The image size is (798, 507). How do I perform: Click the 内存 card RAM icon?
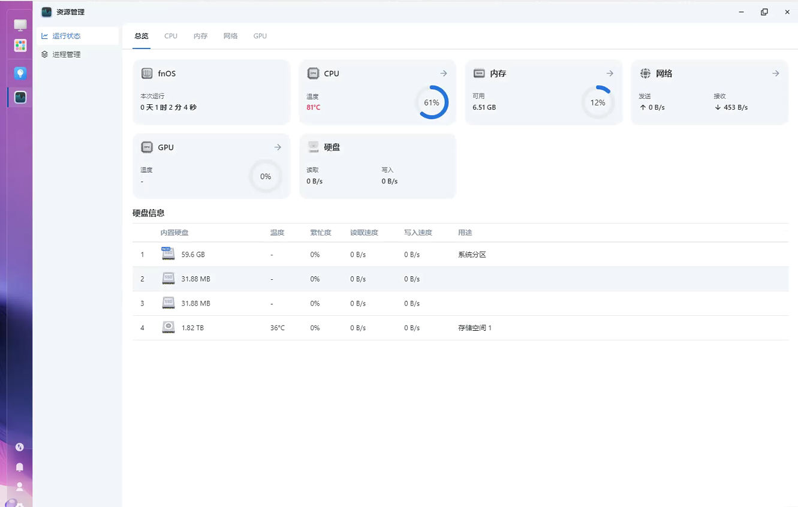tap(479, 74)
